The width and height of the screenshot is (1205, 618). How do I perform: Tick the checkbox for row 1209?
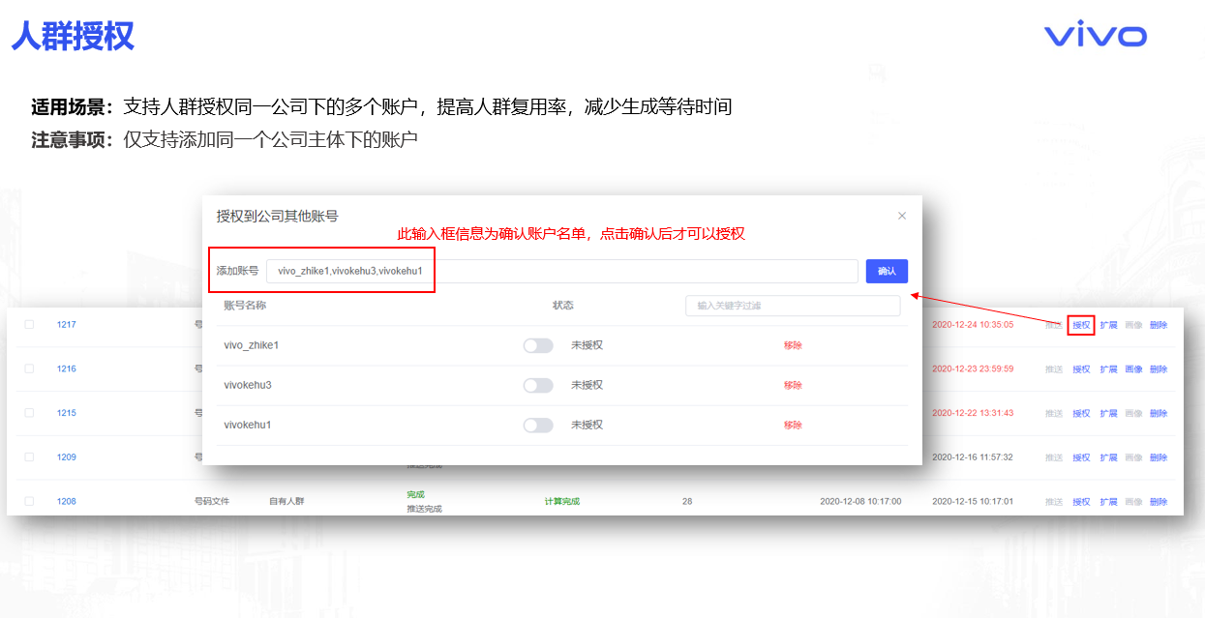click(29, 457)
